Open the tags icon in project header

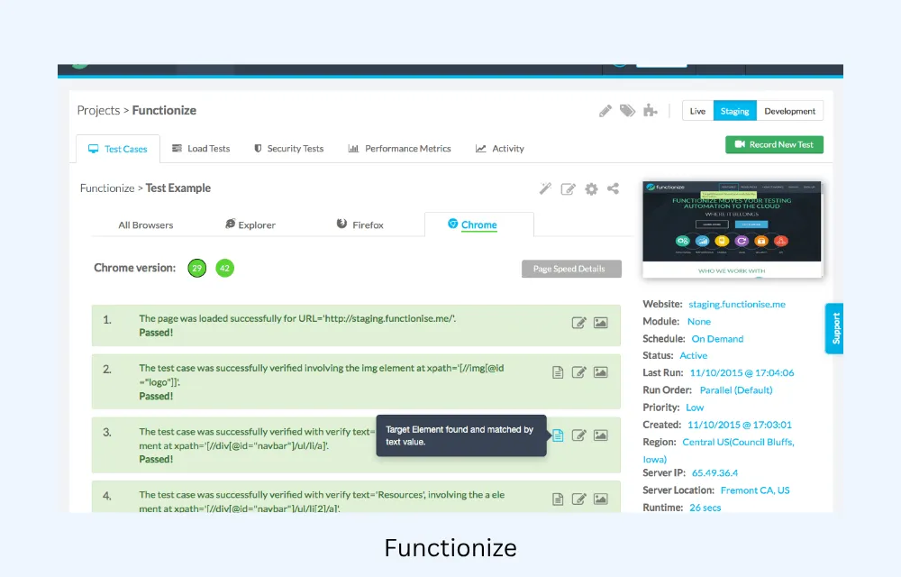[627, 110]
